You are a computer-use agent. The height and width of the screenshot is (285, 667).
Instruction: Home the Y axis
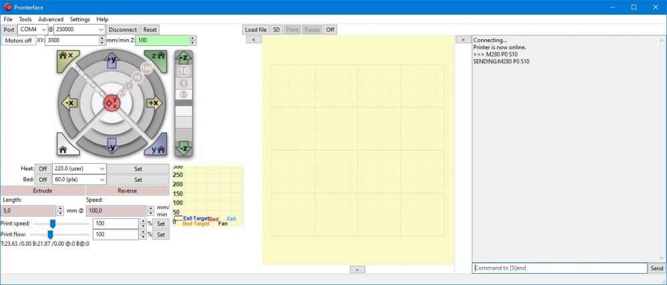click(x=156, y=145)
